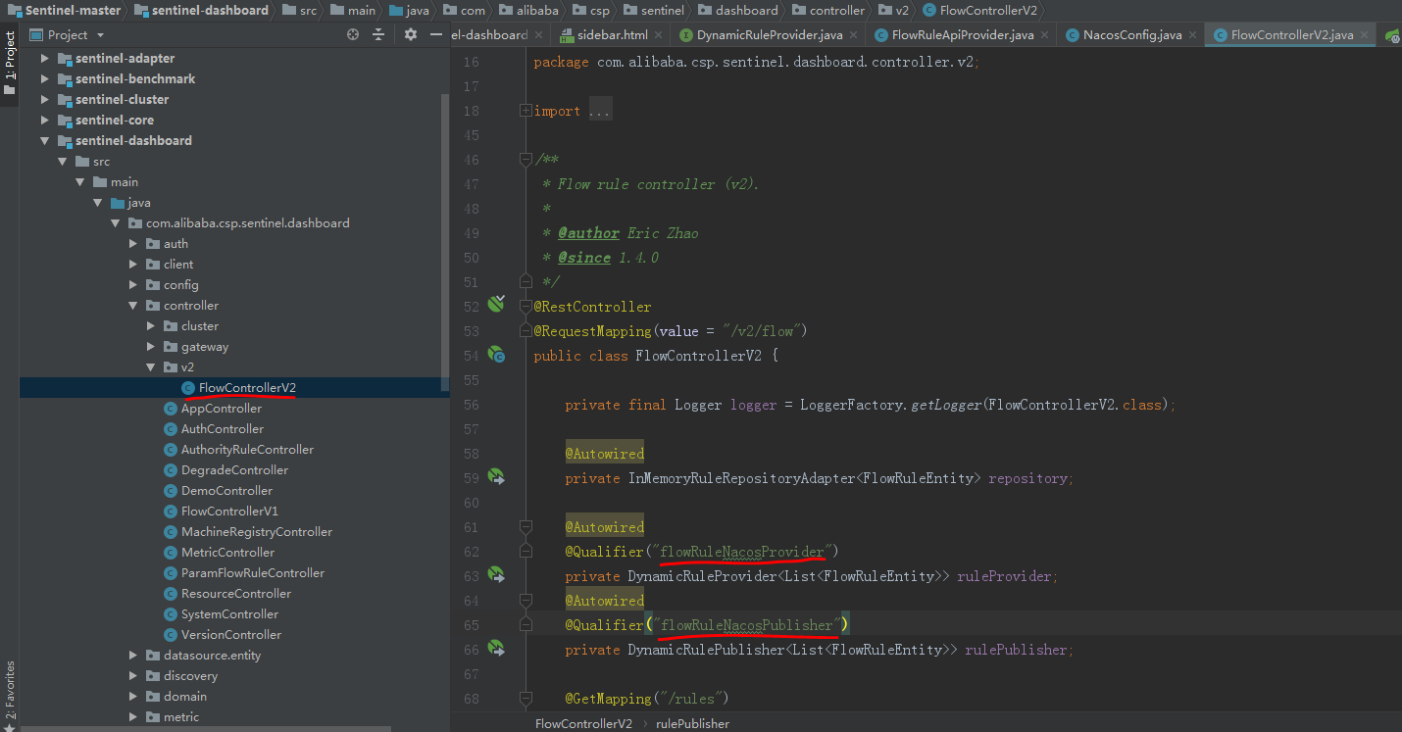Click the locate current file target icon
This screenshot has height=732, width=1402.
(353, 34)
